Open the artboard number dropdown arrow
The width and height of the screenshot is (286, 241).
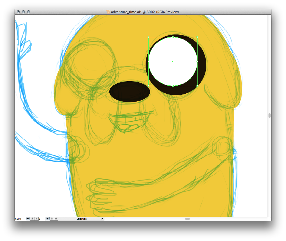[x=48, y=219]
